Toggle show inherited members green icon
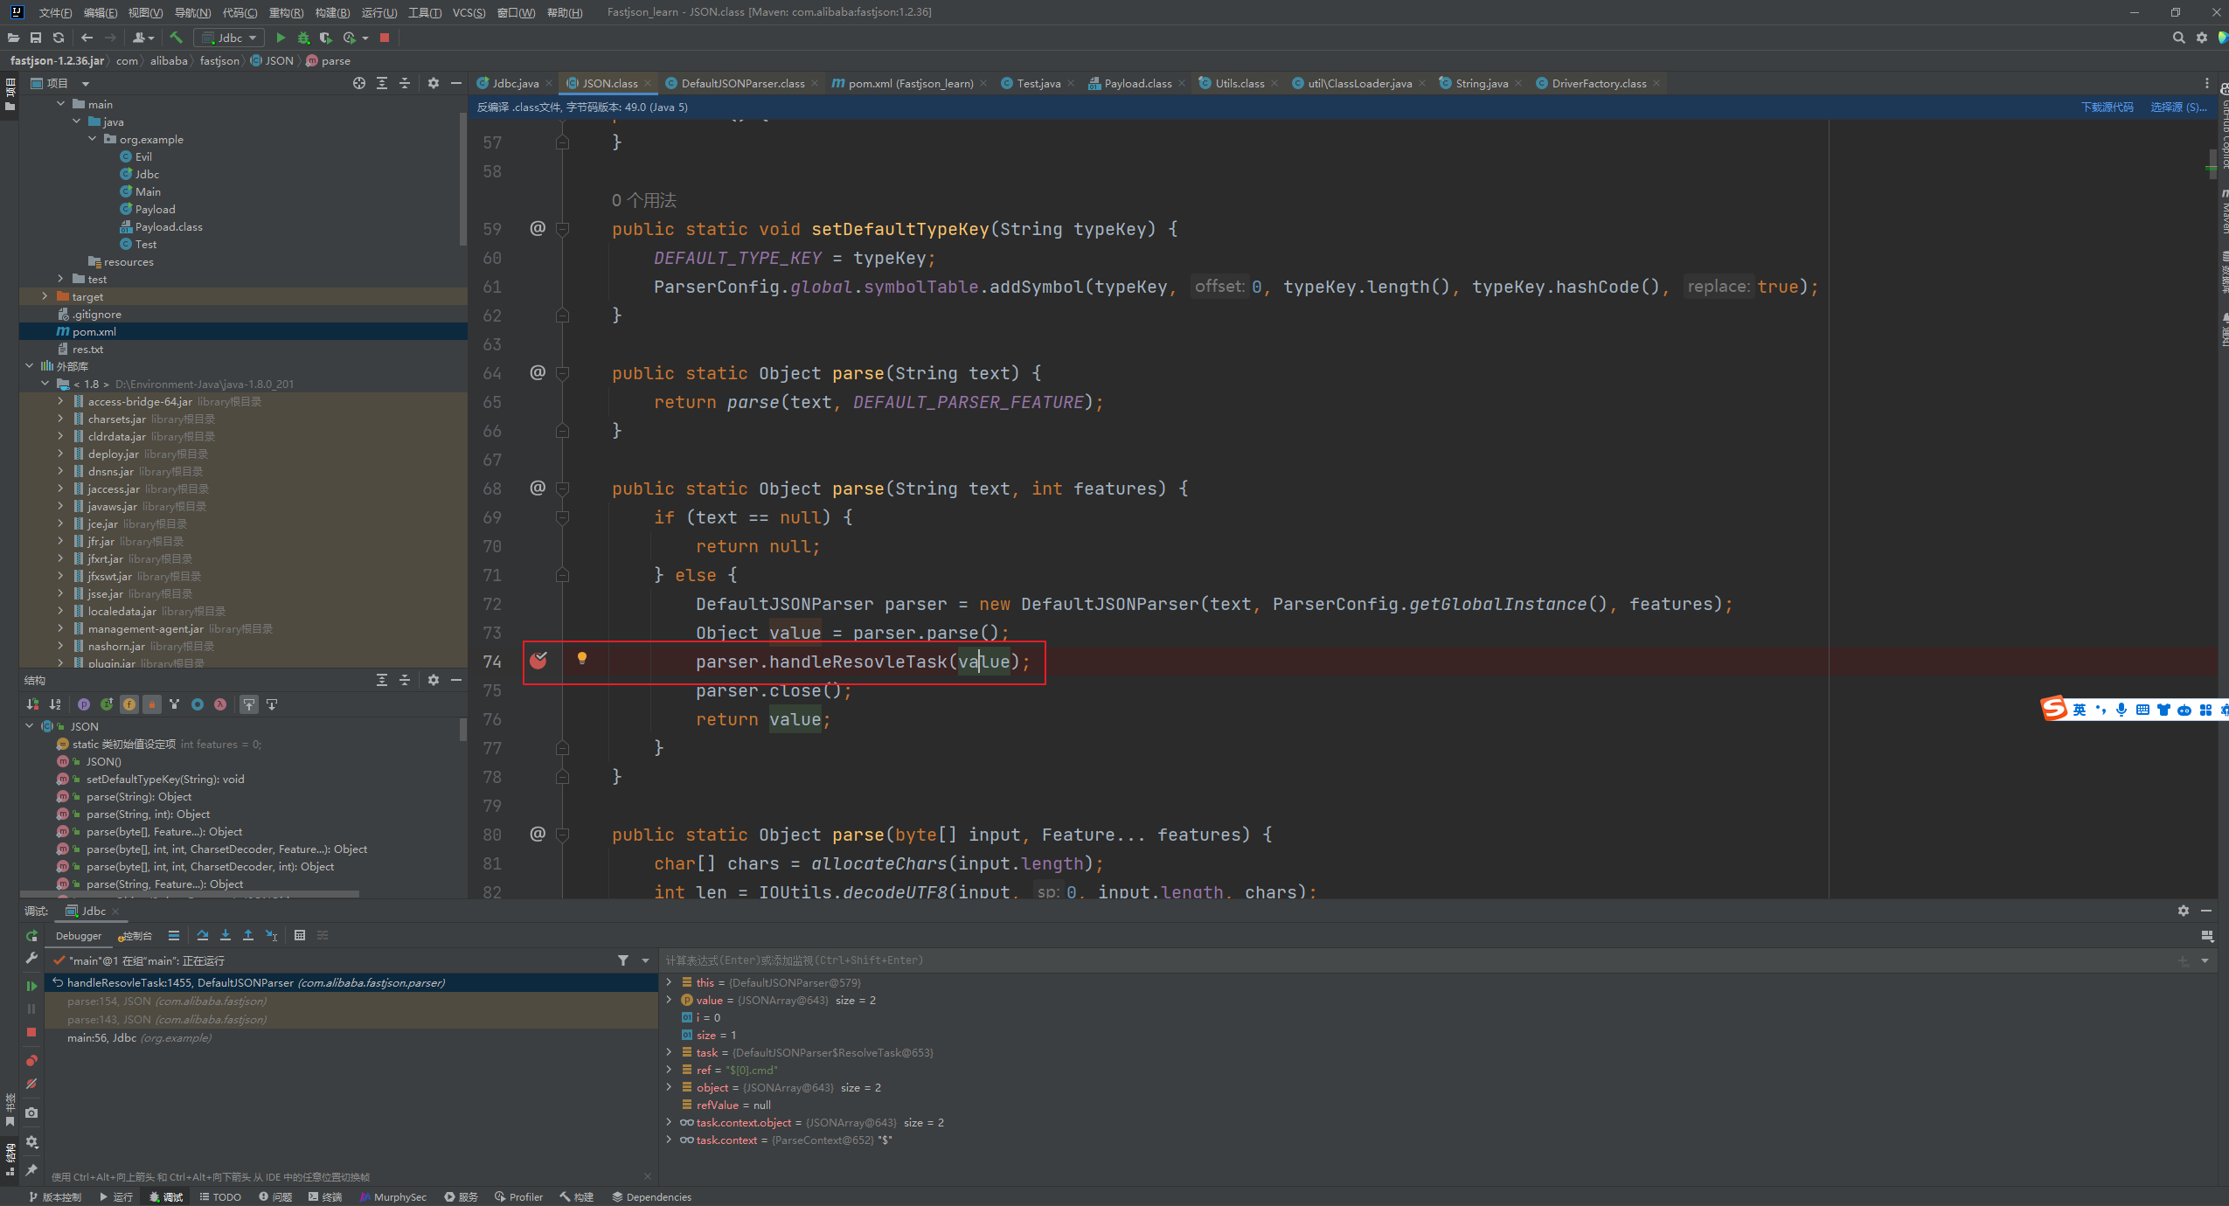Viewport: 2229px width, 1206px height. (x=107, y=704)
